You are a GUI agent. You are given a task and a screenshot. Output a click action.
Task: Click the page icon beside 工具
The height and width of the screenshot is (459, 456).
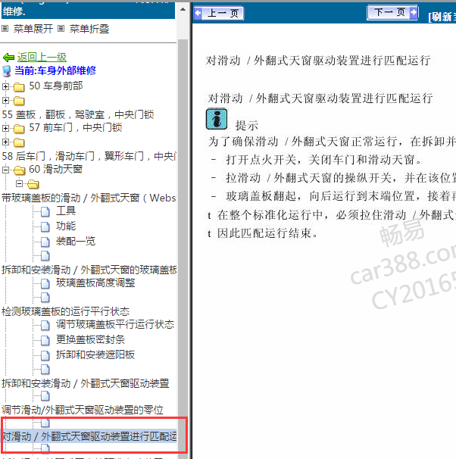[45, 211]
